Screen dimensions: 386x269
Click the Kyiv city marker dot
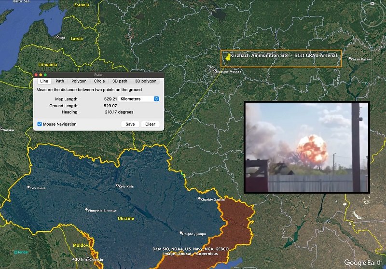tap(117, 185)
